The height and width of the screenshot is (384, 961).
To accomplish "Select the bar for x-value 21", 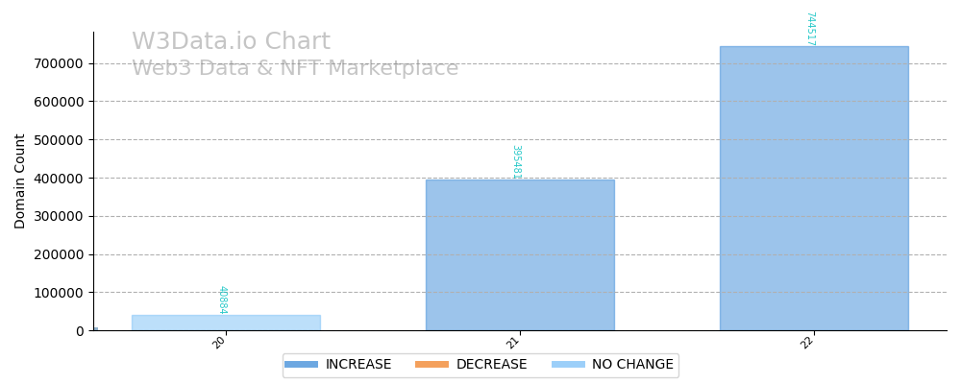I will [520, 255].
